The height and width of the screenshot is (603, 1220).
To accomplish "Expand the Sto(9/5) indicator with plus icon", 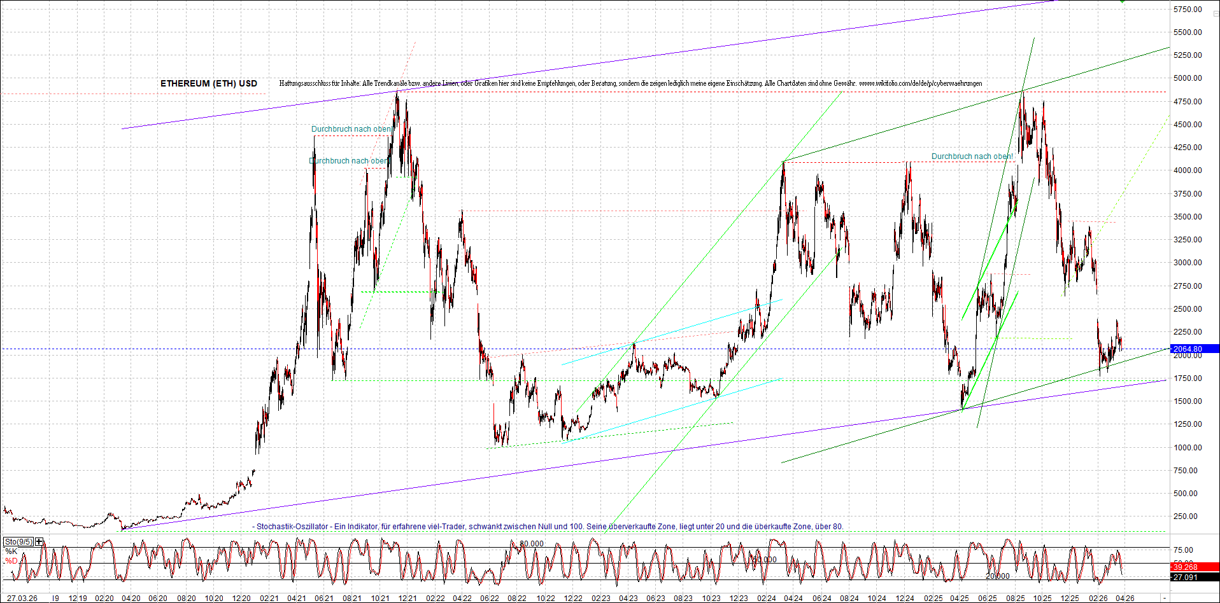I will pos(39,542).
